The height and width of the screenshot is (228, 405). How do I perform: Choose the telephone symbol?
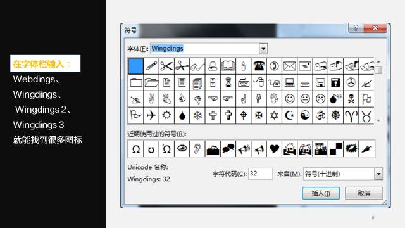(259, 66)
